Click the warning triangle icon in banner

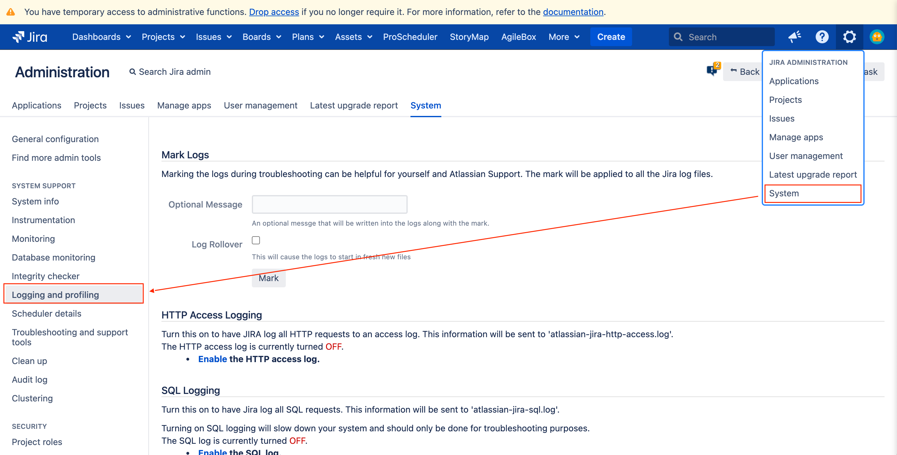[11, 12]
